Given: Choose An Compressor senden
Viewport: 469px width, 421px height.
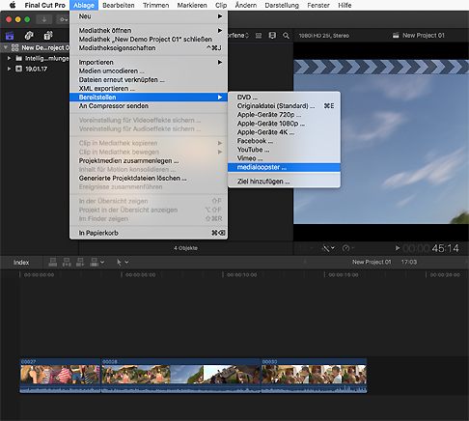Looking at the screenshot, I should coord(149,106).
